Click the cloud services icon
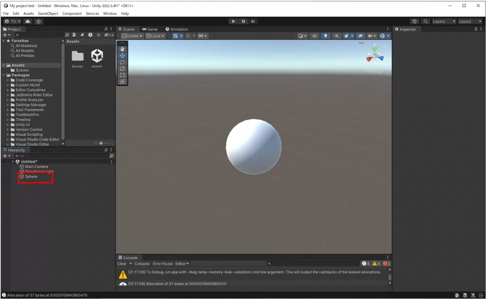This screenshot has width=486, height=299. (x=28, y=21)
